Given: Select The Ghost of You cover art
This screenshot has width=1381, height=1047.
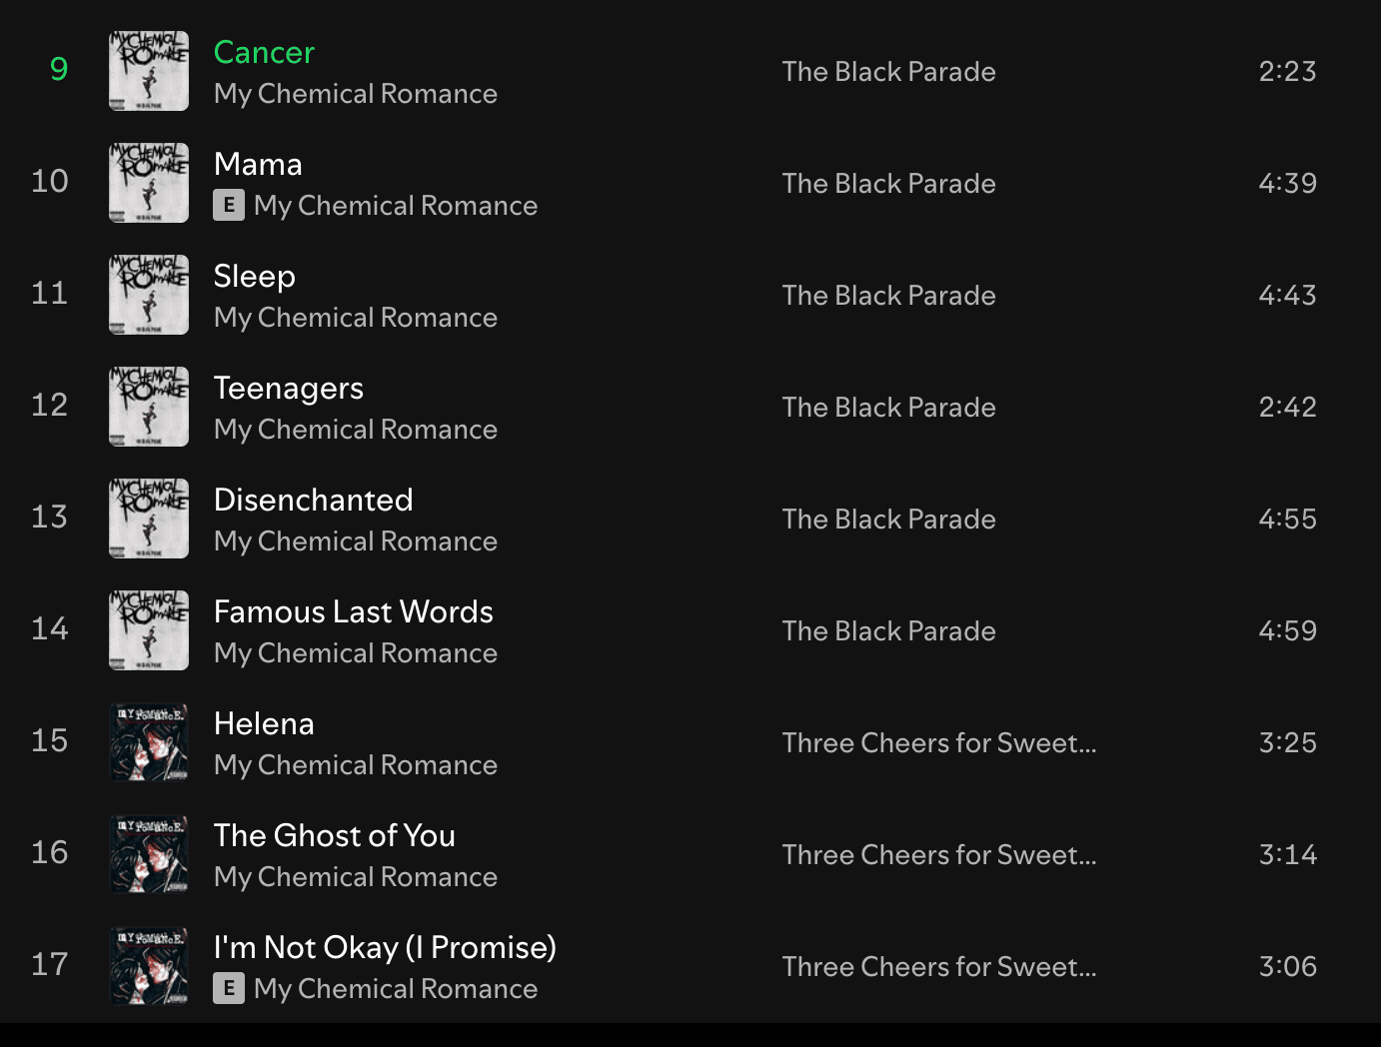Looking at the screenshot, I should 149,854.
